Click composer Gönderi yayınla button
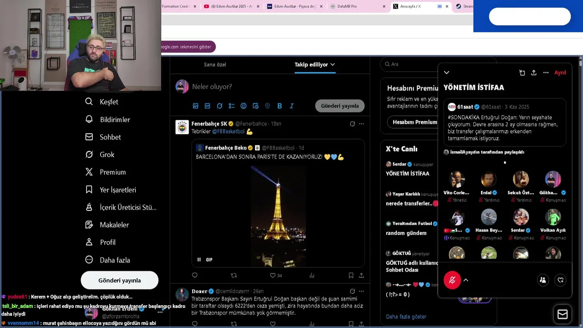 340,106
